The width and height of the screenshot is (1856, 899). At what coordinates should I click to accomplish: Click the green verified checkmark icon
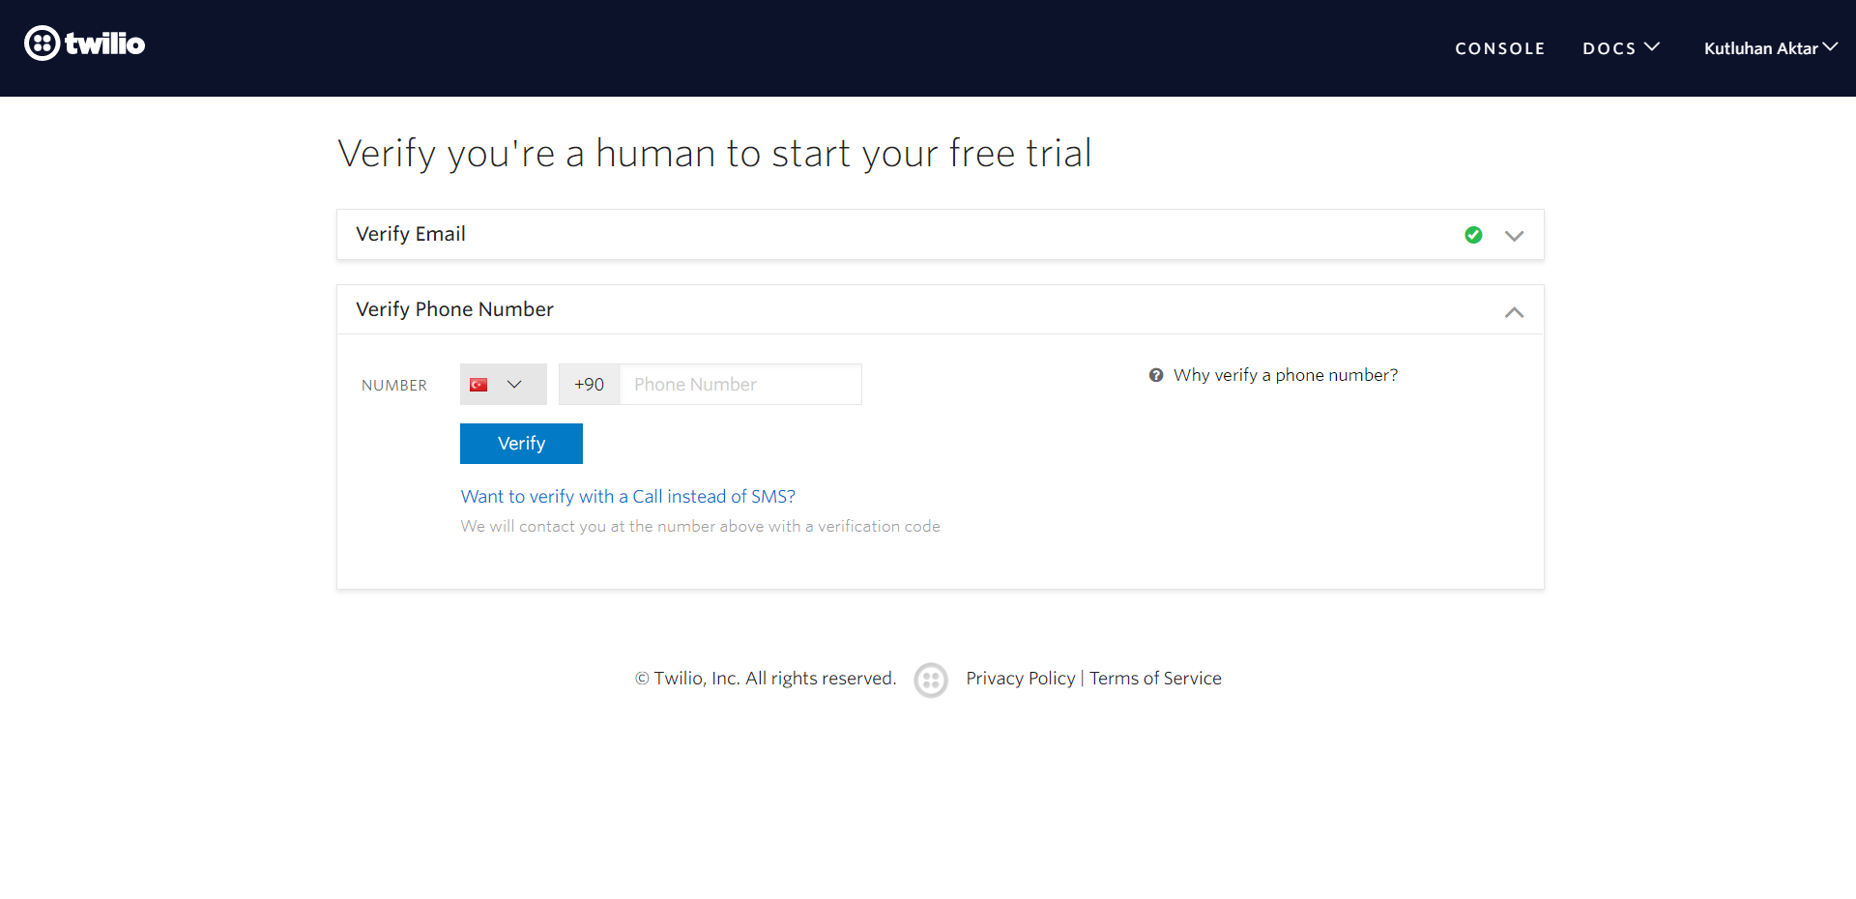[x=1473, y=235]
